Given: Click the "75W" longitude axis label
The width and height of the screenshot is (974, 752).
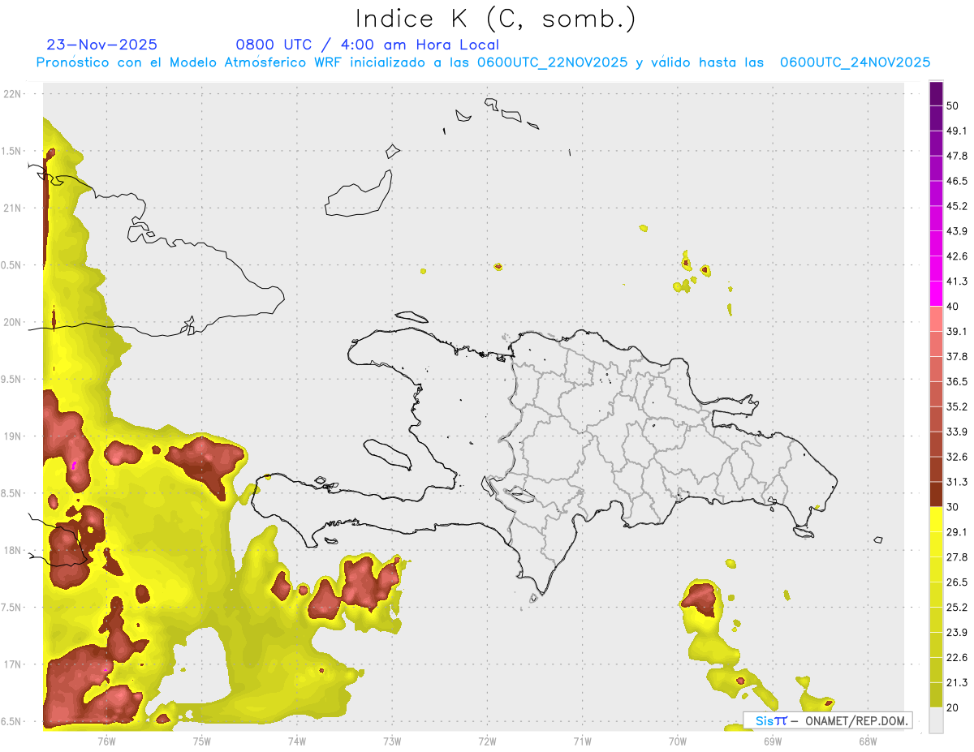Looking at the screenshot, I should click(x=202, y=741).
